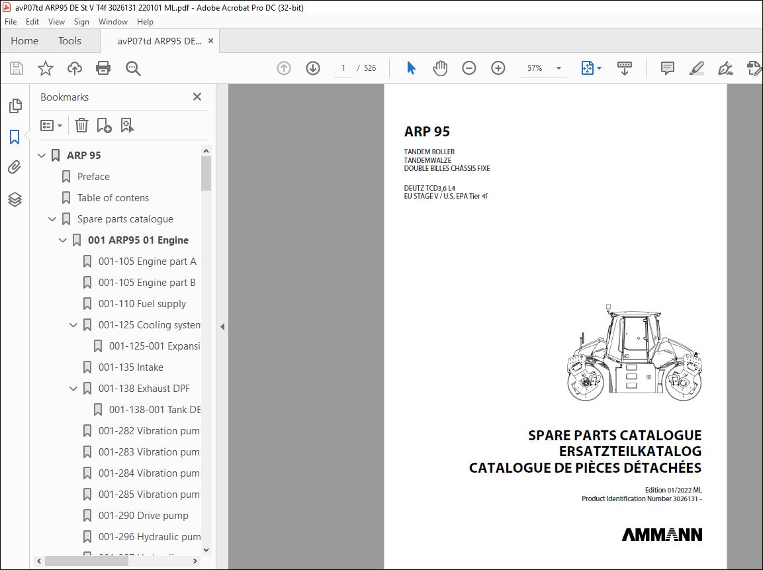Screen dimensions: 763x570
Task: Open 001-125-001 Expansion bookmark
Action: tap(155, 346)
